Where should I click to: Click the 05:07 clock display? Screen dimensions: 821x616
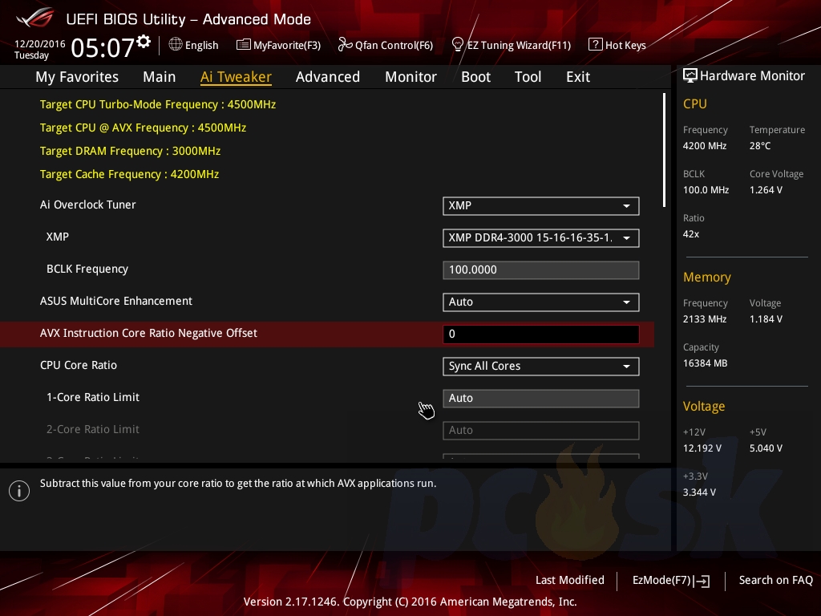click(103, 47)
